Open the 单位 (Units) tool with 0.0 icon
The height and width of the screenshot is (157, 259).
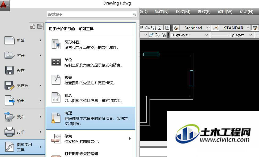pyautogui.click(x=91, y=62)
